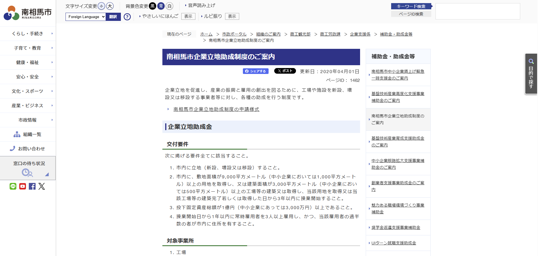Open お問い合わせ with phone icon
Image resolution: width=538 pixels, height=256 pixels.
(x=28, y=149)
